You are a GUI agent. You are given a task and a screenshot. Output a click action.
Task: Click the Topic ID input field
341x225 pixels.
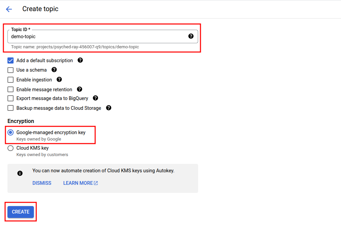click(103, 36)
